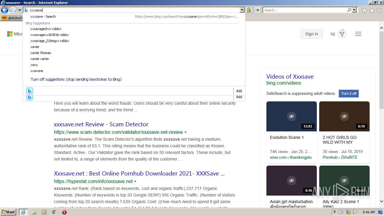Click the browser Forward arrow button
Screen dimensions: 384x216
(13, 10)
